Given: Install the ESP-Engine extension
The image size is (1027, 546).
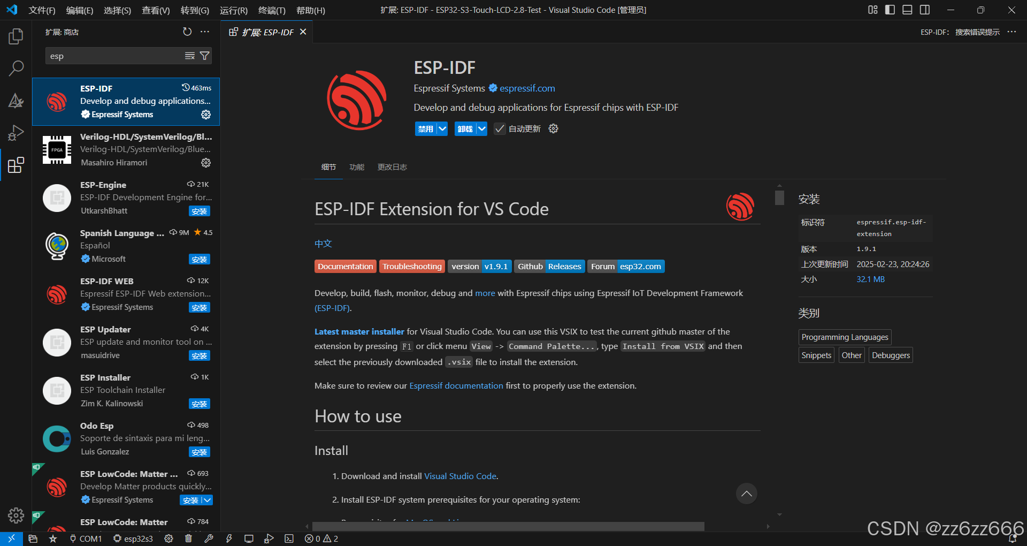Looking at the screenshot, I should click(x=200, y=211).
